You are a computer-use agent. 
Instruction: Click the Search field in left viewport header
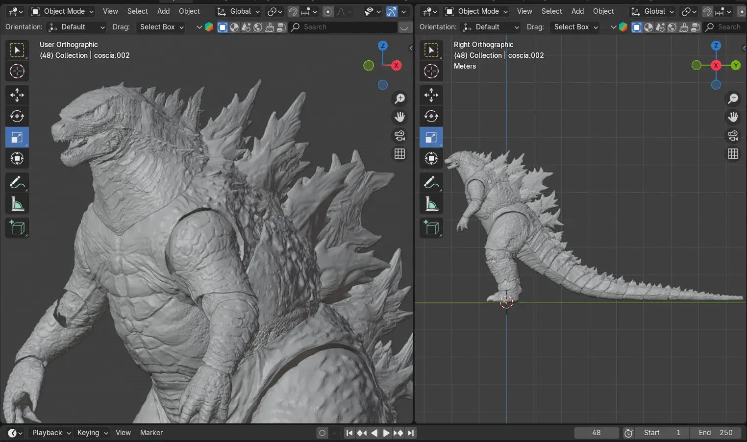coord(343,27)
